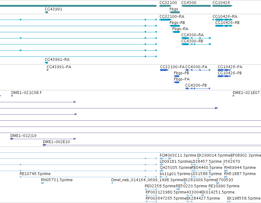Screen dimensions: 261x203
Task: Select RH51887.5prime EST alignment
Action: click(x=226, y=177)
